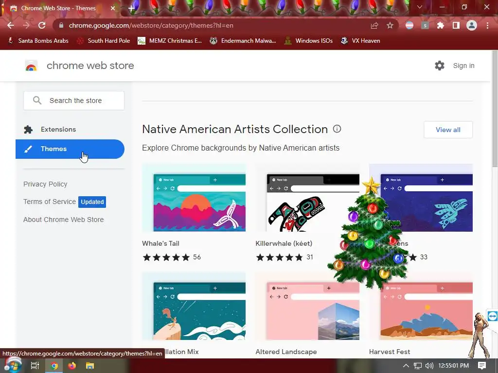Show hidden system tray icons

click(406, 366)
